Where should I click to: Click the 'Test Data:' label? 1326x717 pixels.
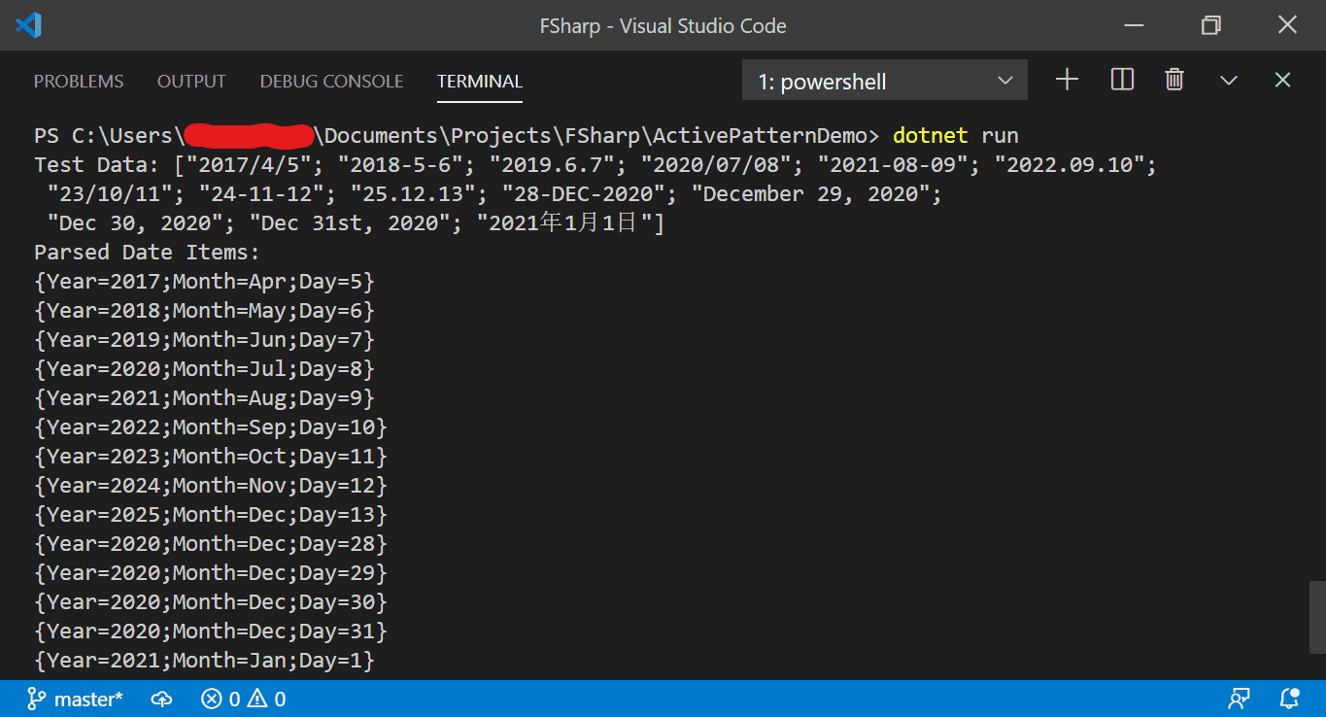tap(97, 165)
